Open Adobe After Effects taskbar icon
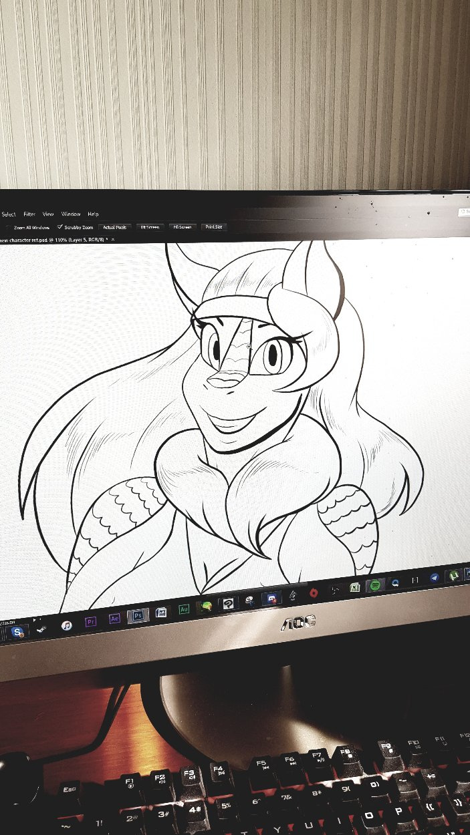 click(x=114, y=619)
